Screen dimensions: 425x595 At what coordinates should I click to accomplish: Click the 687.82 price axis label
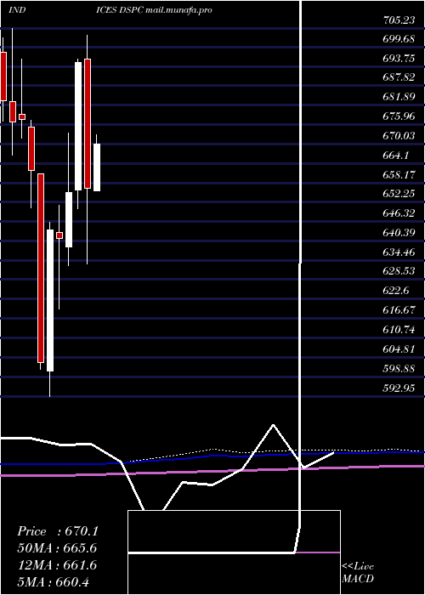click(x=399, y=77)
